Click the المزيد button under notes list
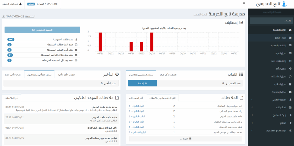 pos(185,139)
